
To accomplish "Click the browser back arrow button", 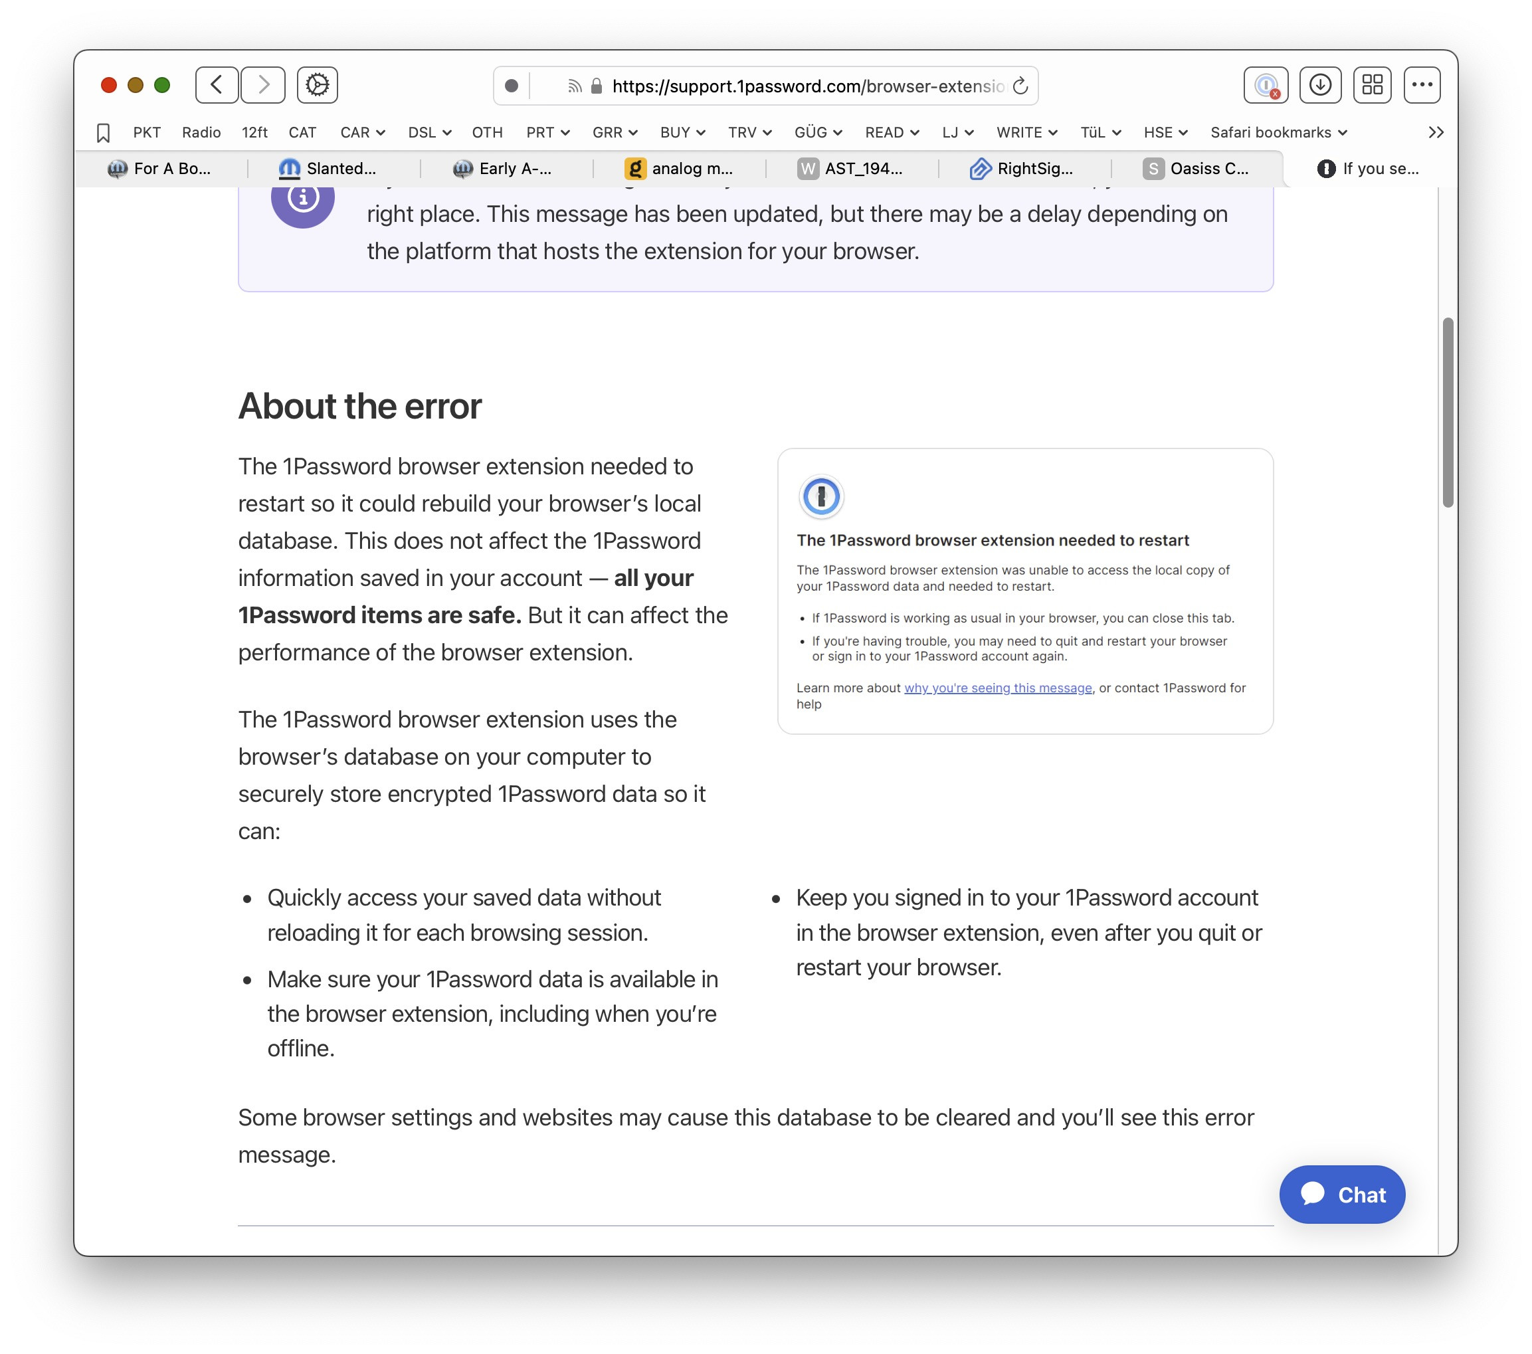I will coord(217,85).
